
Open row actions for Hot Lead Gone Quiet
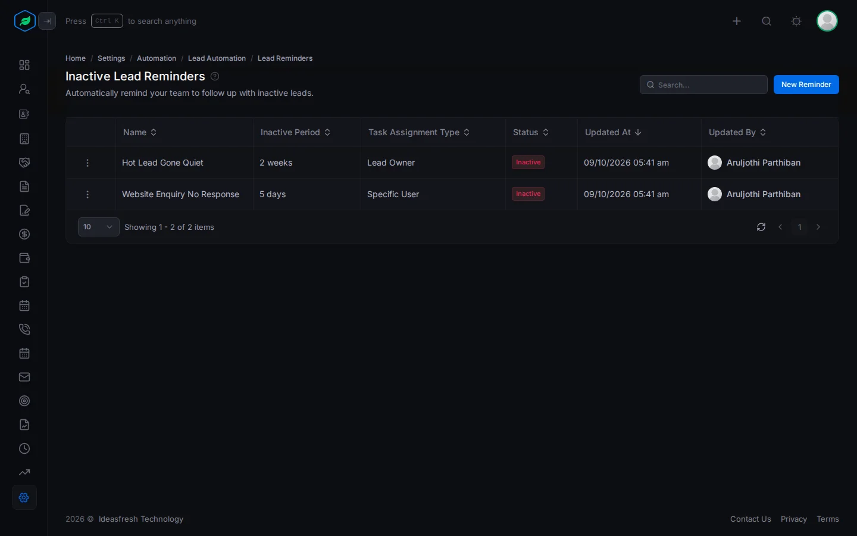(x=87, y=163)
